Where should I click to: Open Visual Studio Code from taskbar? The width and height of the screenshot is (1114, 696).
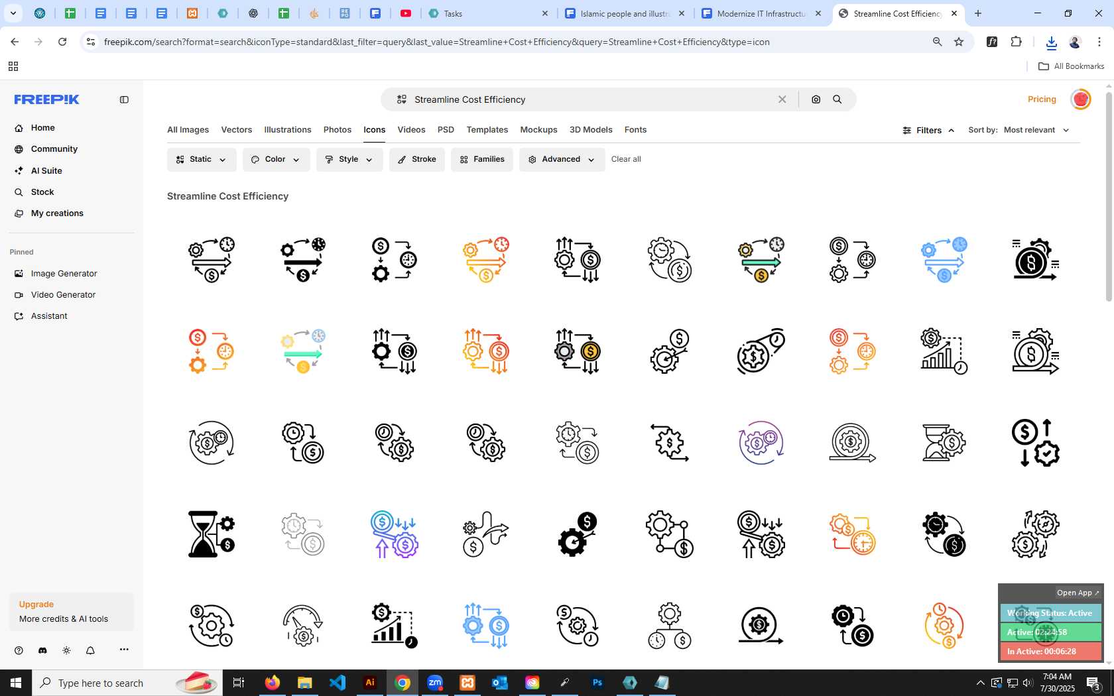338,683
